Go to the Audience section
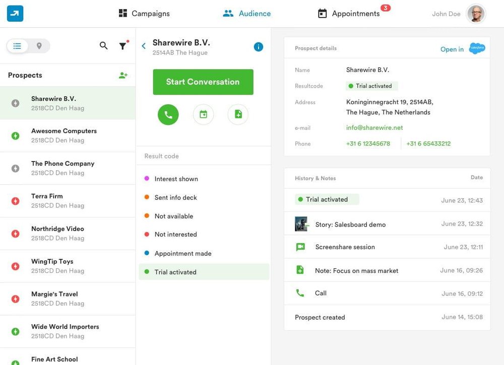504x365 pixels. click(246, 13)
